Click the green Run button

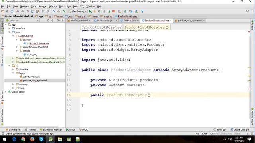(x=90, y=12)
